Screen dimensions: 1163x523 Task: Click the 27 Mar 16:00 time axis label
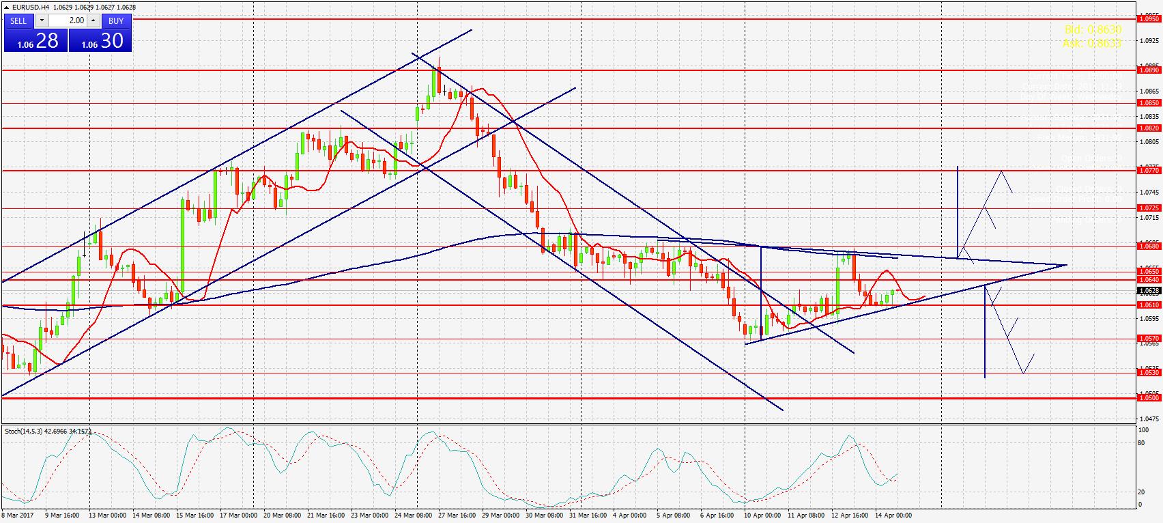[x=457, y=515]
